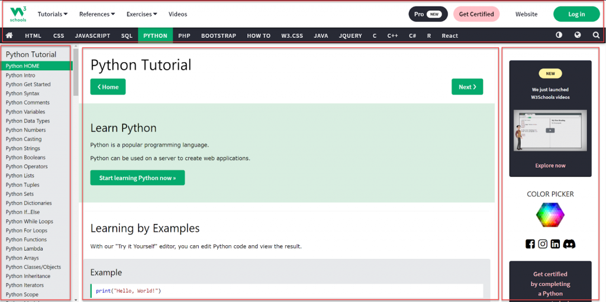The width and height of the screenshot is (606, 302).
Task: Open the Discord social icon
Action: point(569,244)
